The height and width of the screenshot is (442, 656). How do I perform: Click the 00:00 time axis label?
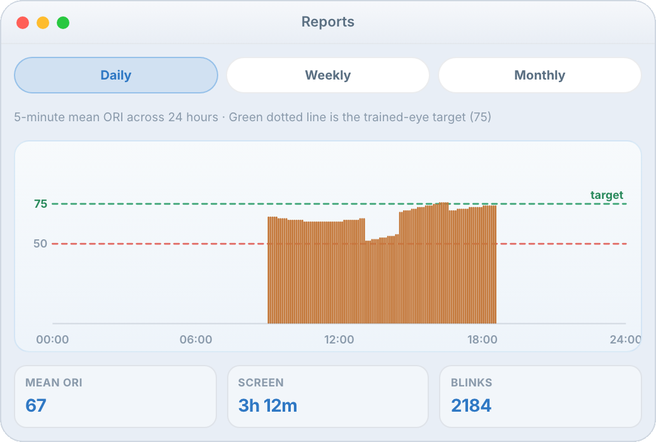(x=52, y=339)
